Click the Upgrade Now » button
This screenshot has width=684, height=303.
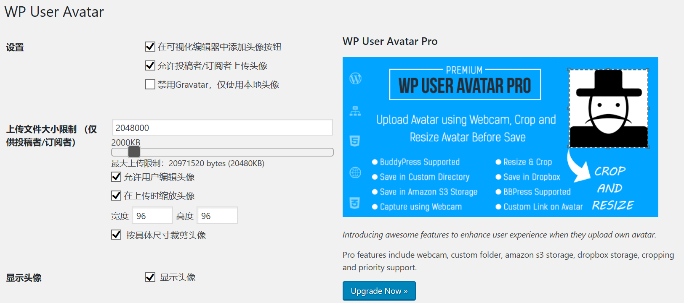point(379,291)
